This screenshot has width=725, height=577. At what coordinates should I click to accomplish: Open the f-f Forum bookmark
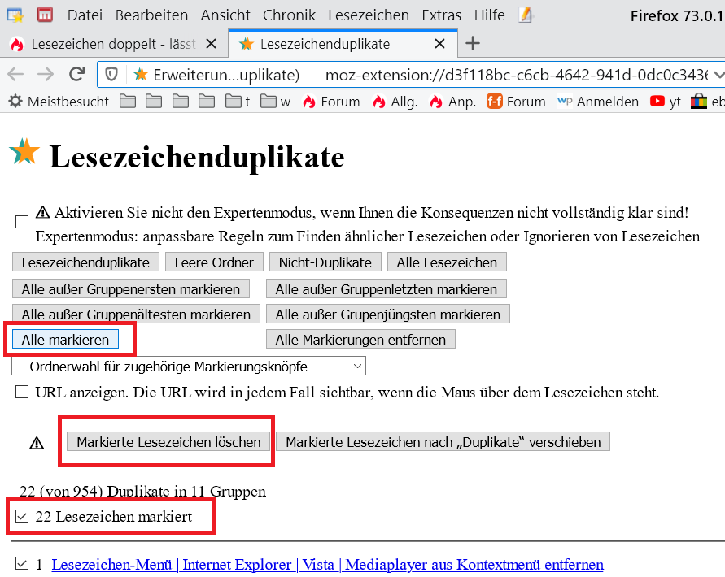tap(516, 102)
